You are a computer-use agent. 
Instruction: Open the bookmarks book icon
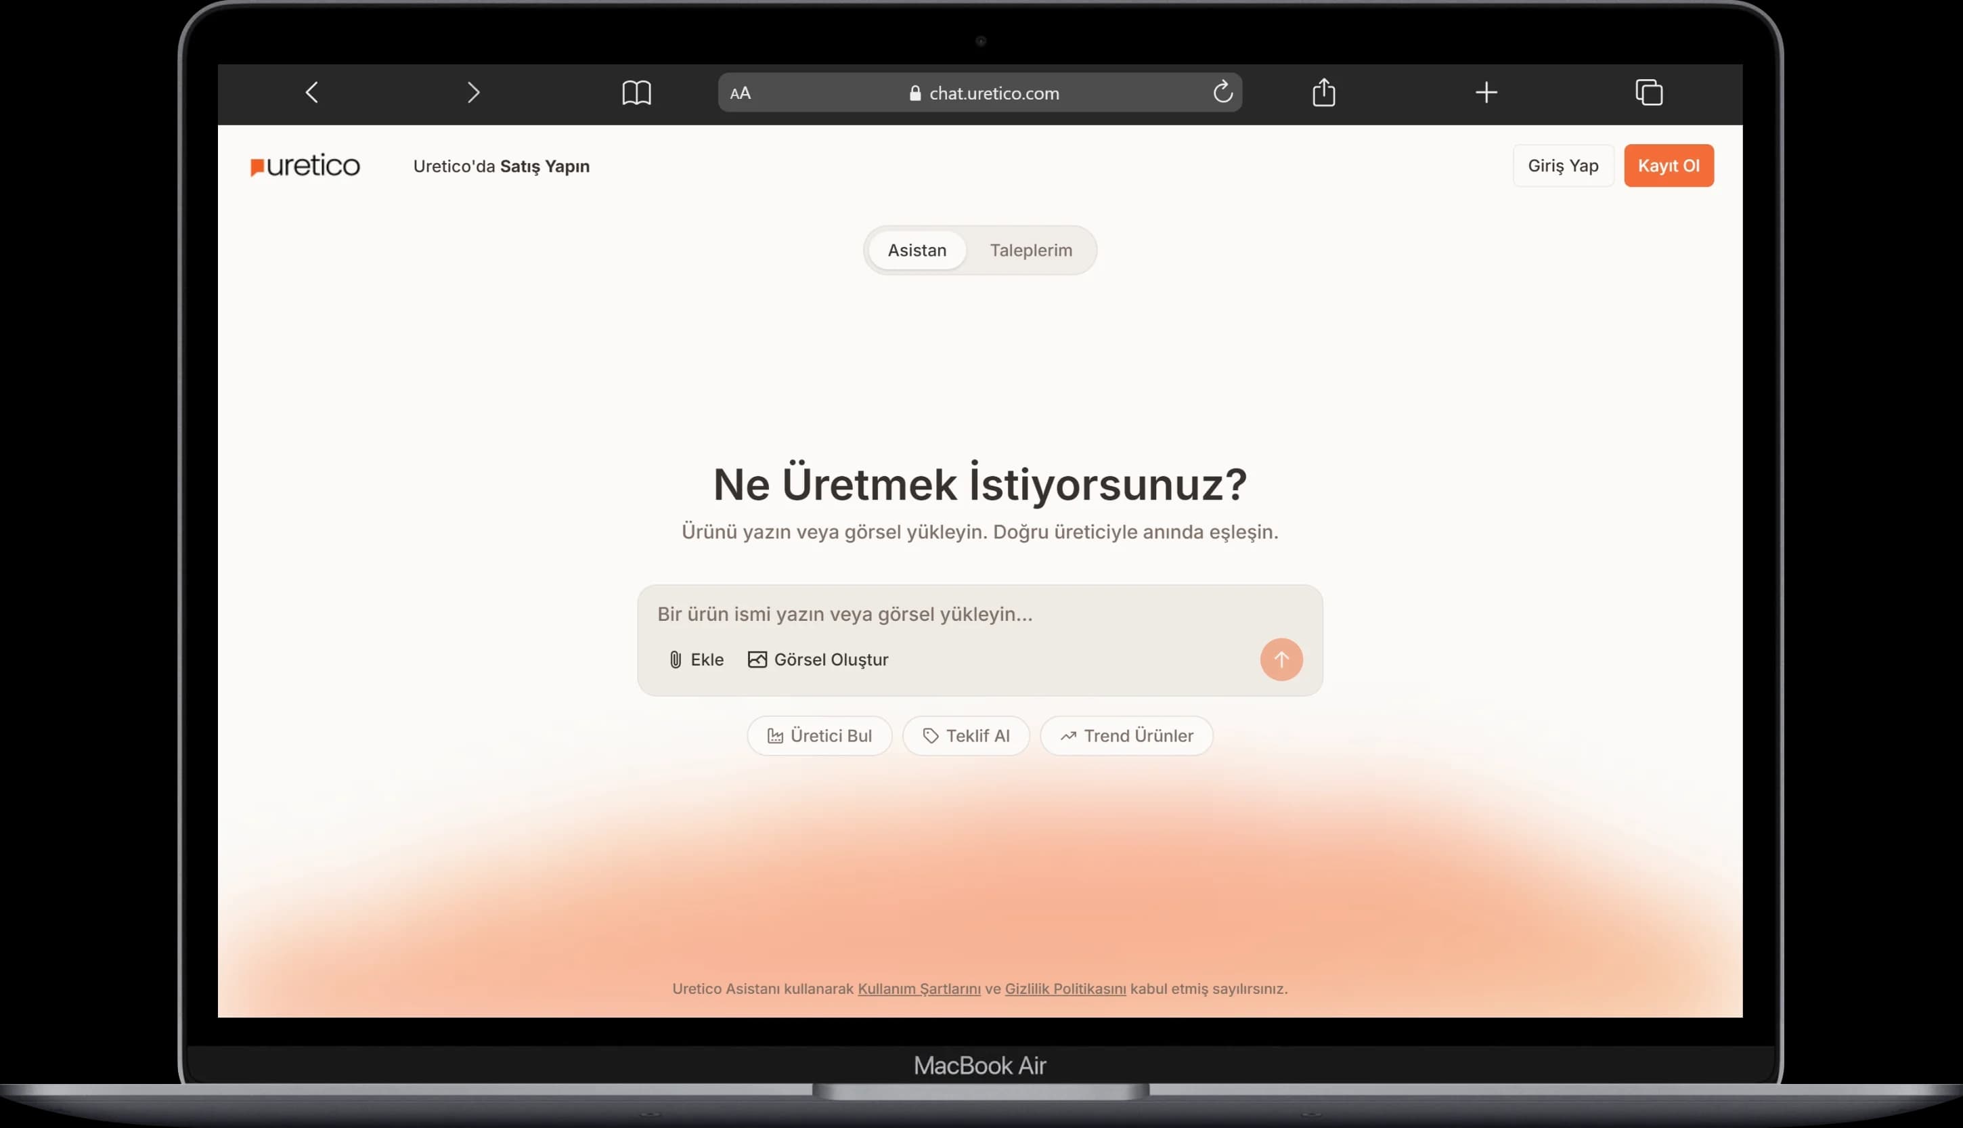click(636, 93)
